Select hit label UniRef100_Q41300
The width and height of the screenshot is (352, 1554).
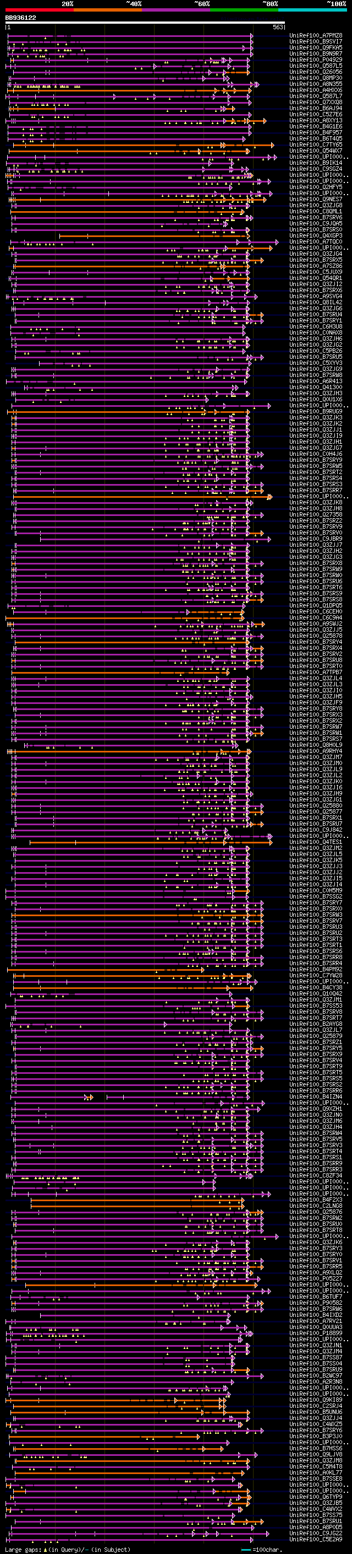click(x=316, y=388)
